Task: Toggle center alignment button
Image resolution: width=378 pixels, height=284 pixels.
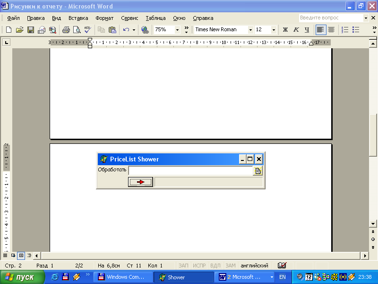Action: click(331, 30)
